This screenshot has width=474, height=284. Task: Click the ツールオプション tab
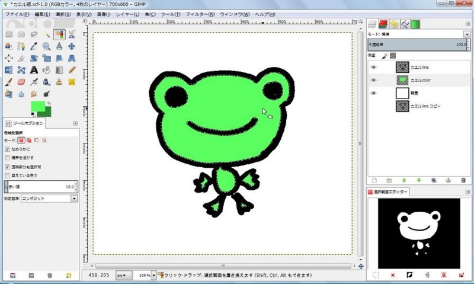[x=24, y=123]
